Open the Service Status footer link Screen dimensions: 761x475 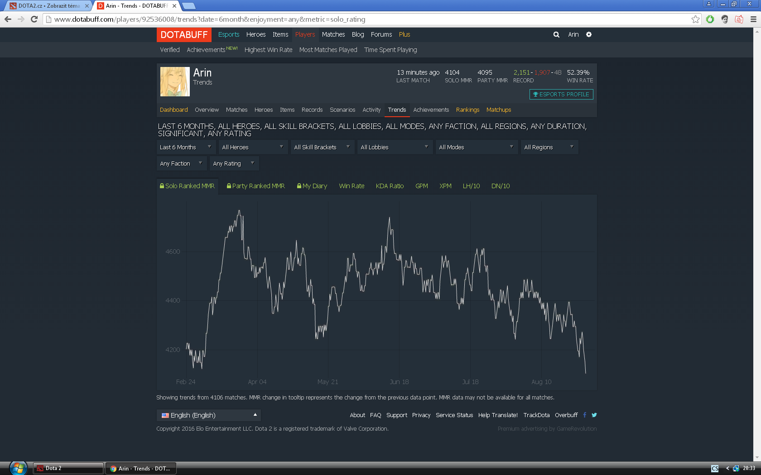[x=454, y=415]
